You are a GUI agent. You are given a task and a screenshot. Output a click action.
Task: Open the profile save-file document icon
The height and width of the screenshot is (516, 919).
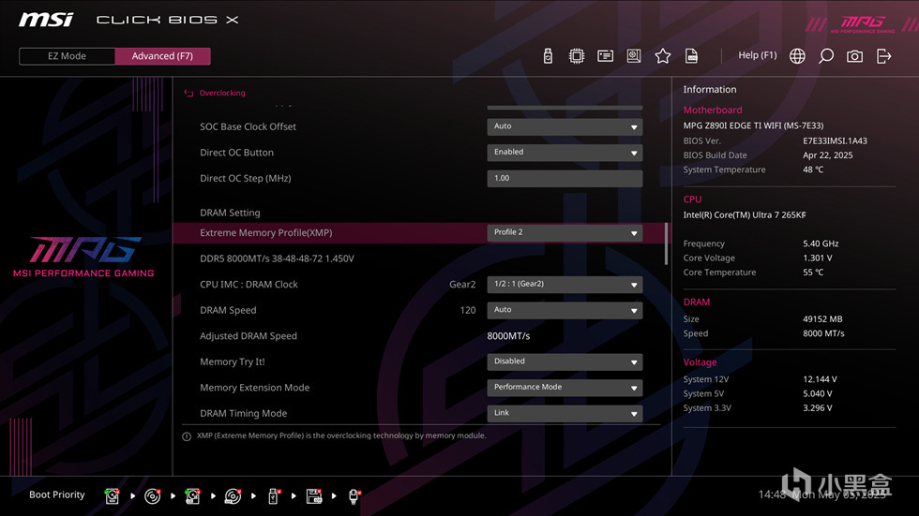(692, 56)
